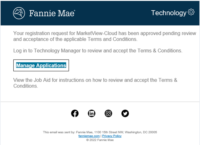Click the MarketView-Cloud word in the message
This screenshot has width=200, height=145.
(x=97, y=33)
